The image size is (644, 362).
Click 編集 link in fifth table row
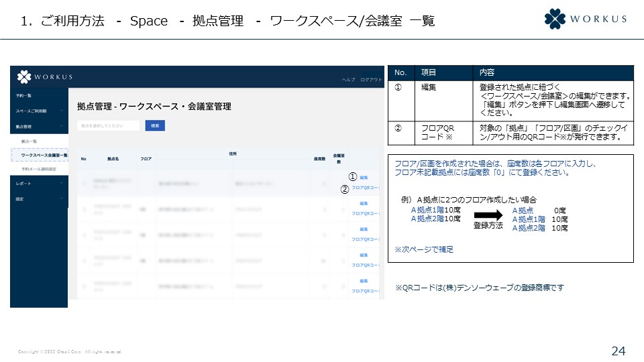point(364,281)
